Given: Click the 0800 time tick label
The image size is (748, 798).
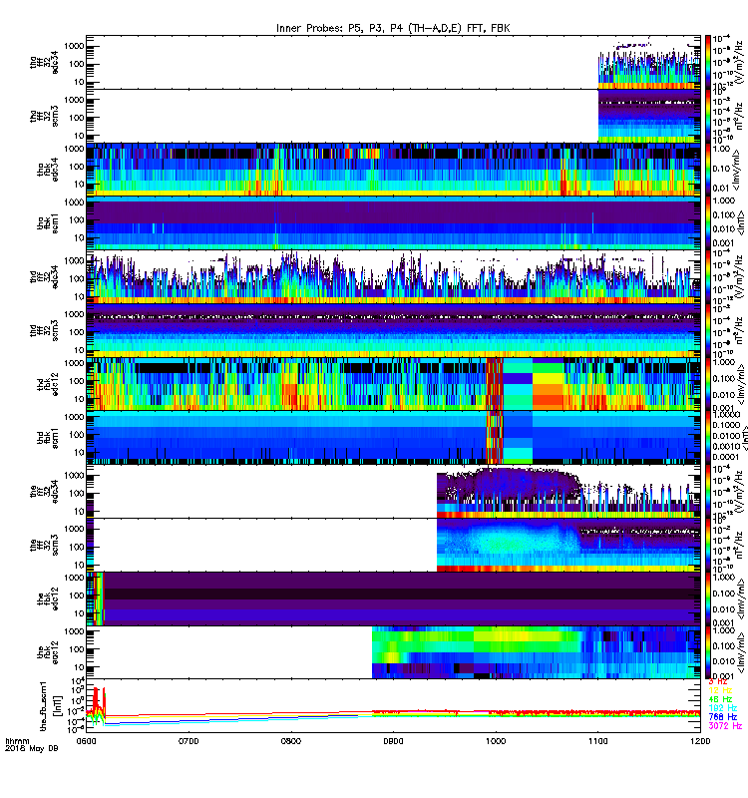Looking at the screenshot, I should [290, 741].
